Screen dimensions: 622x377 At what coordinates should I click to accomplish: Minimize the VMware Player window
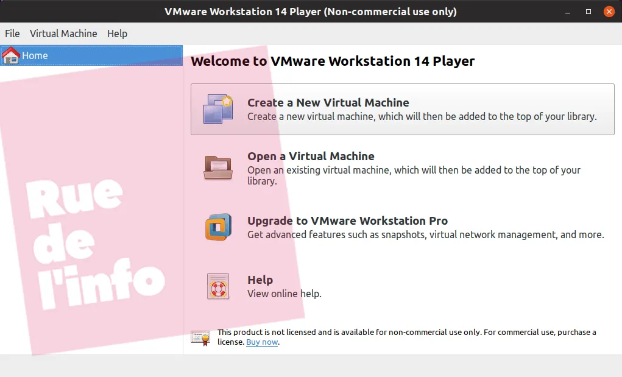[x=568, y=12]
